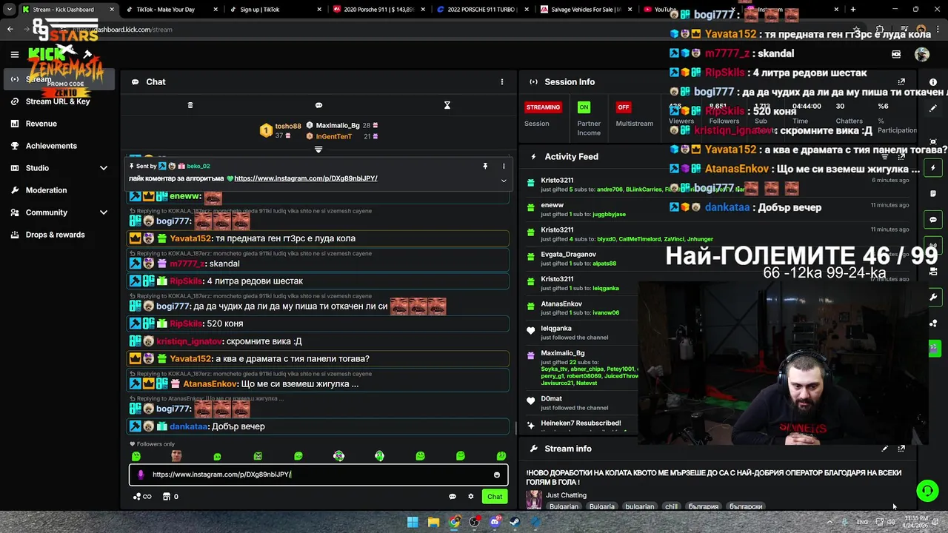Open Steam from the taskbar
The width and height of the screenshot is (948, 533).
(515, 522)
